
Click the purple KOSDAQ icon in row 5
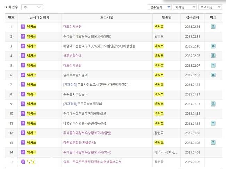[23, 65]
